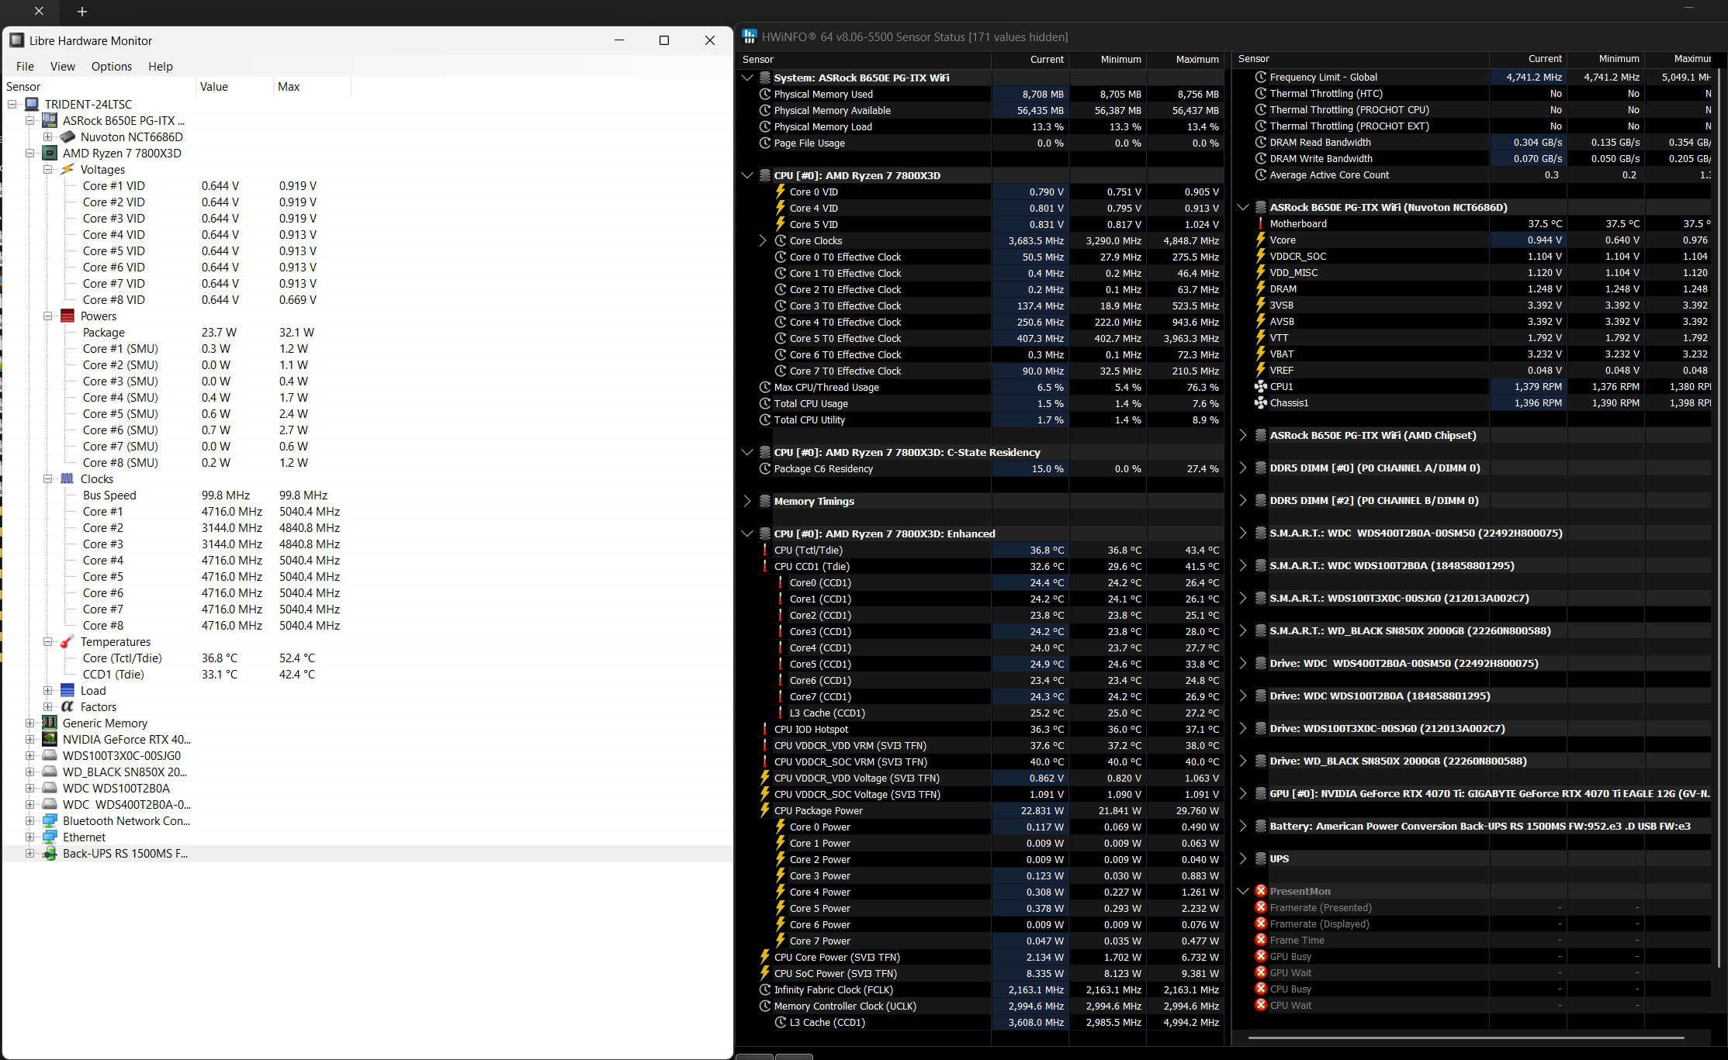
Task: Open the File menu
Action: click(x=25, y=66)
